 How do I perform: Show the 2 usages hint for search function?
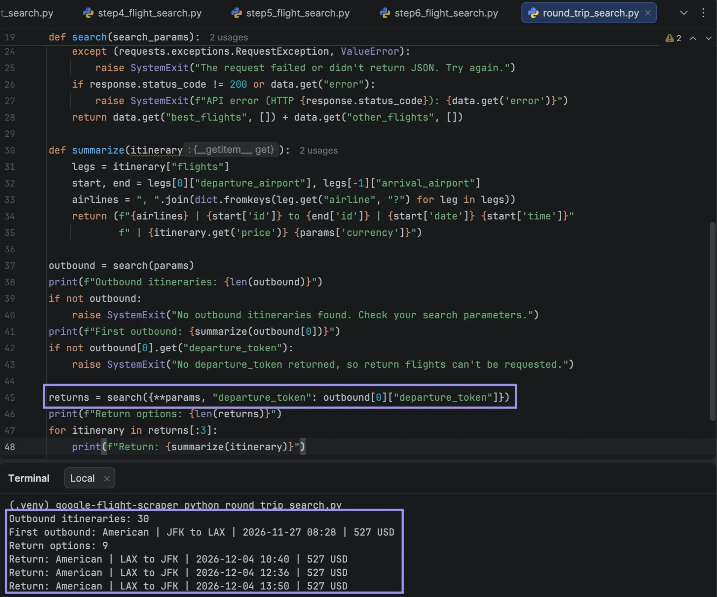pyautogui.click(x=229, y=37)
